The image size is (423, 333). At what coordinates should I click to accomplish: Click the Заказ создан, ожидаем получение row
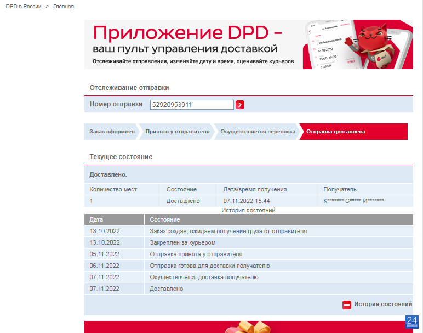(248, 231)
